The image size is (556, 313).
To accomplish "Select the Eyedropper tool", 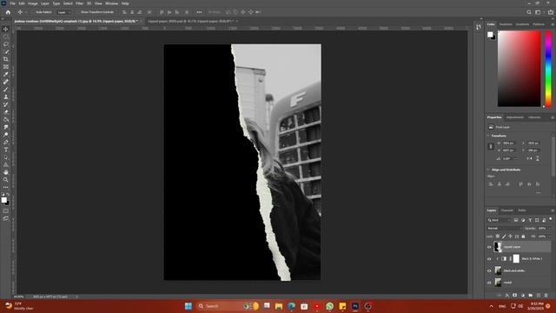I will 6,74.
